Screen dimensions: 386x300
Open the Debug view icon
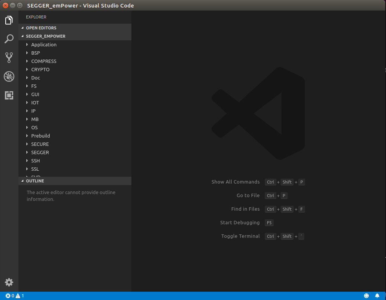[x=9, y=77]
